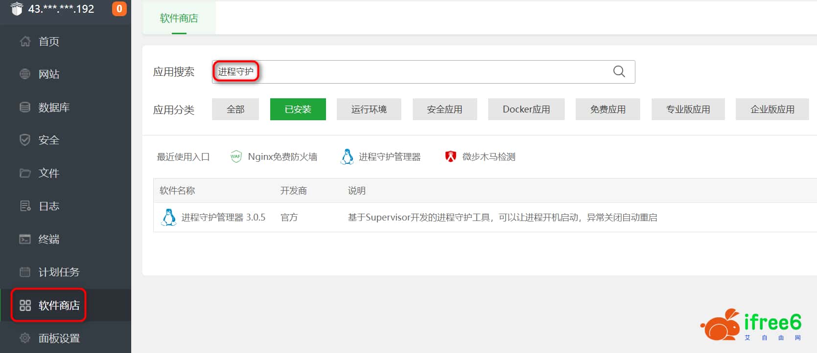Click the orange notification badge showing 0
Screen dimensions: 817x353
119,9
